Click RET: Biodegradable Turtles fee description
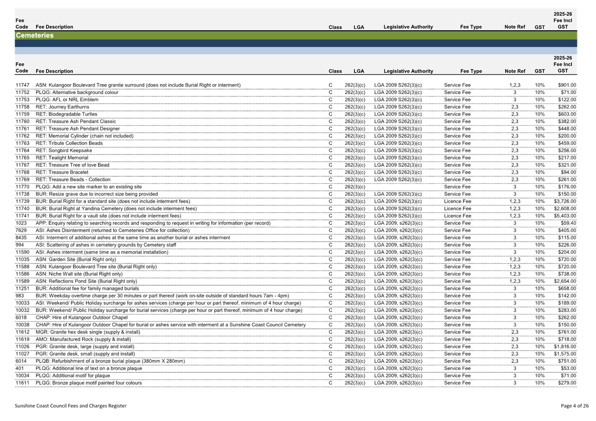The height and width of the screenshot is (421, 596). point(67,114)
